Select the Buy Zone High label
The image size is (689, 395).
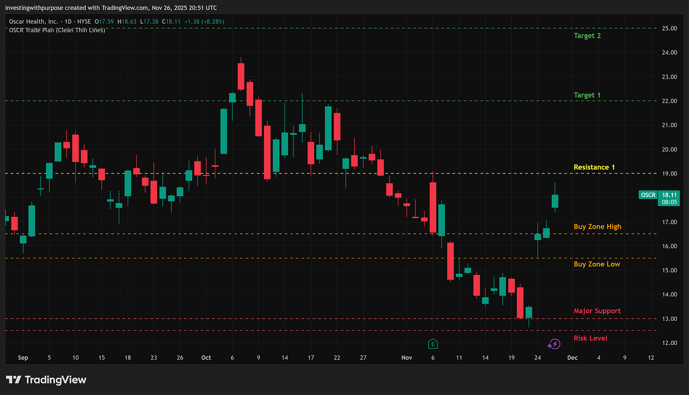[597, 227]
